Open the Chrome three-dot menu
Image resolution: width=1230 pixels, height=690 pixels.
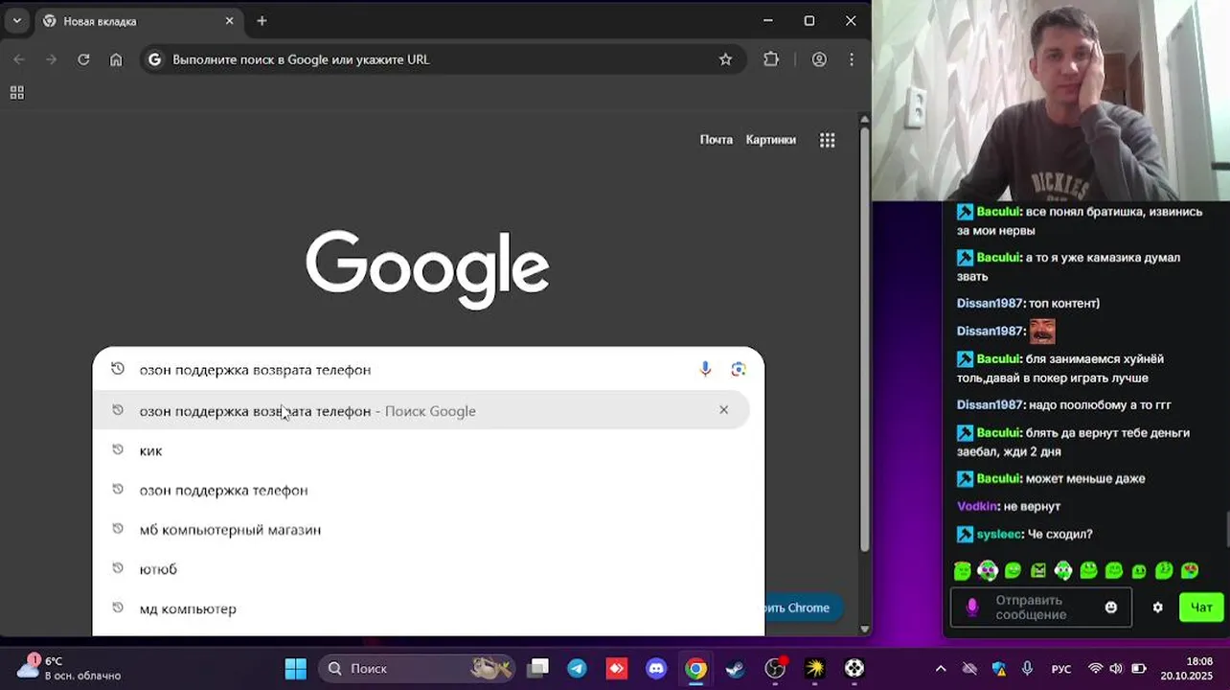click(x=852, y=59)
